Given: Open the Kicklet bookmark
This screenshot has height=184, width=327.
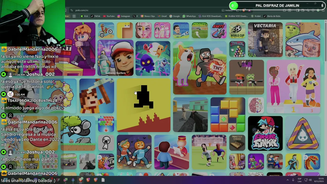Looking at the screenshot, I should (x=256, y=16).
